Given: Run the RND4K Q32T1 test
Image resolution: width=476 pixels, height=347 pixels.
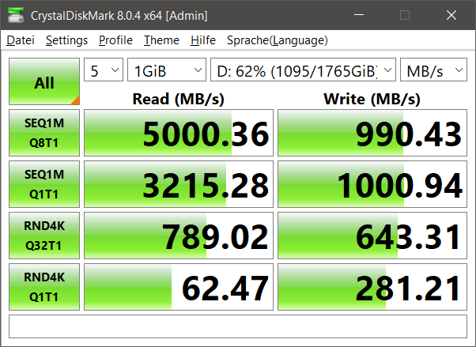Looking at the screenshot, I should pos(44,236).
